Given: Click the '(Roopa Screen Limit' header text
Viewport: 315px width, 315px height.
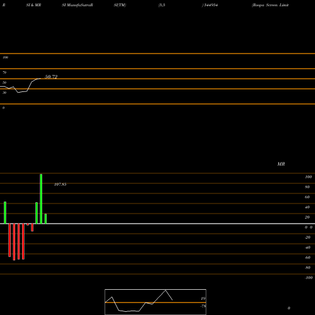Looking at the screenshot, I should [x=270, y=5].
